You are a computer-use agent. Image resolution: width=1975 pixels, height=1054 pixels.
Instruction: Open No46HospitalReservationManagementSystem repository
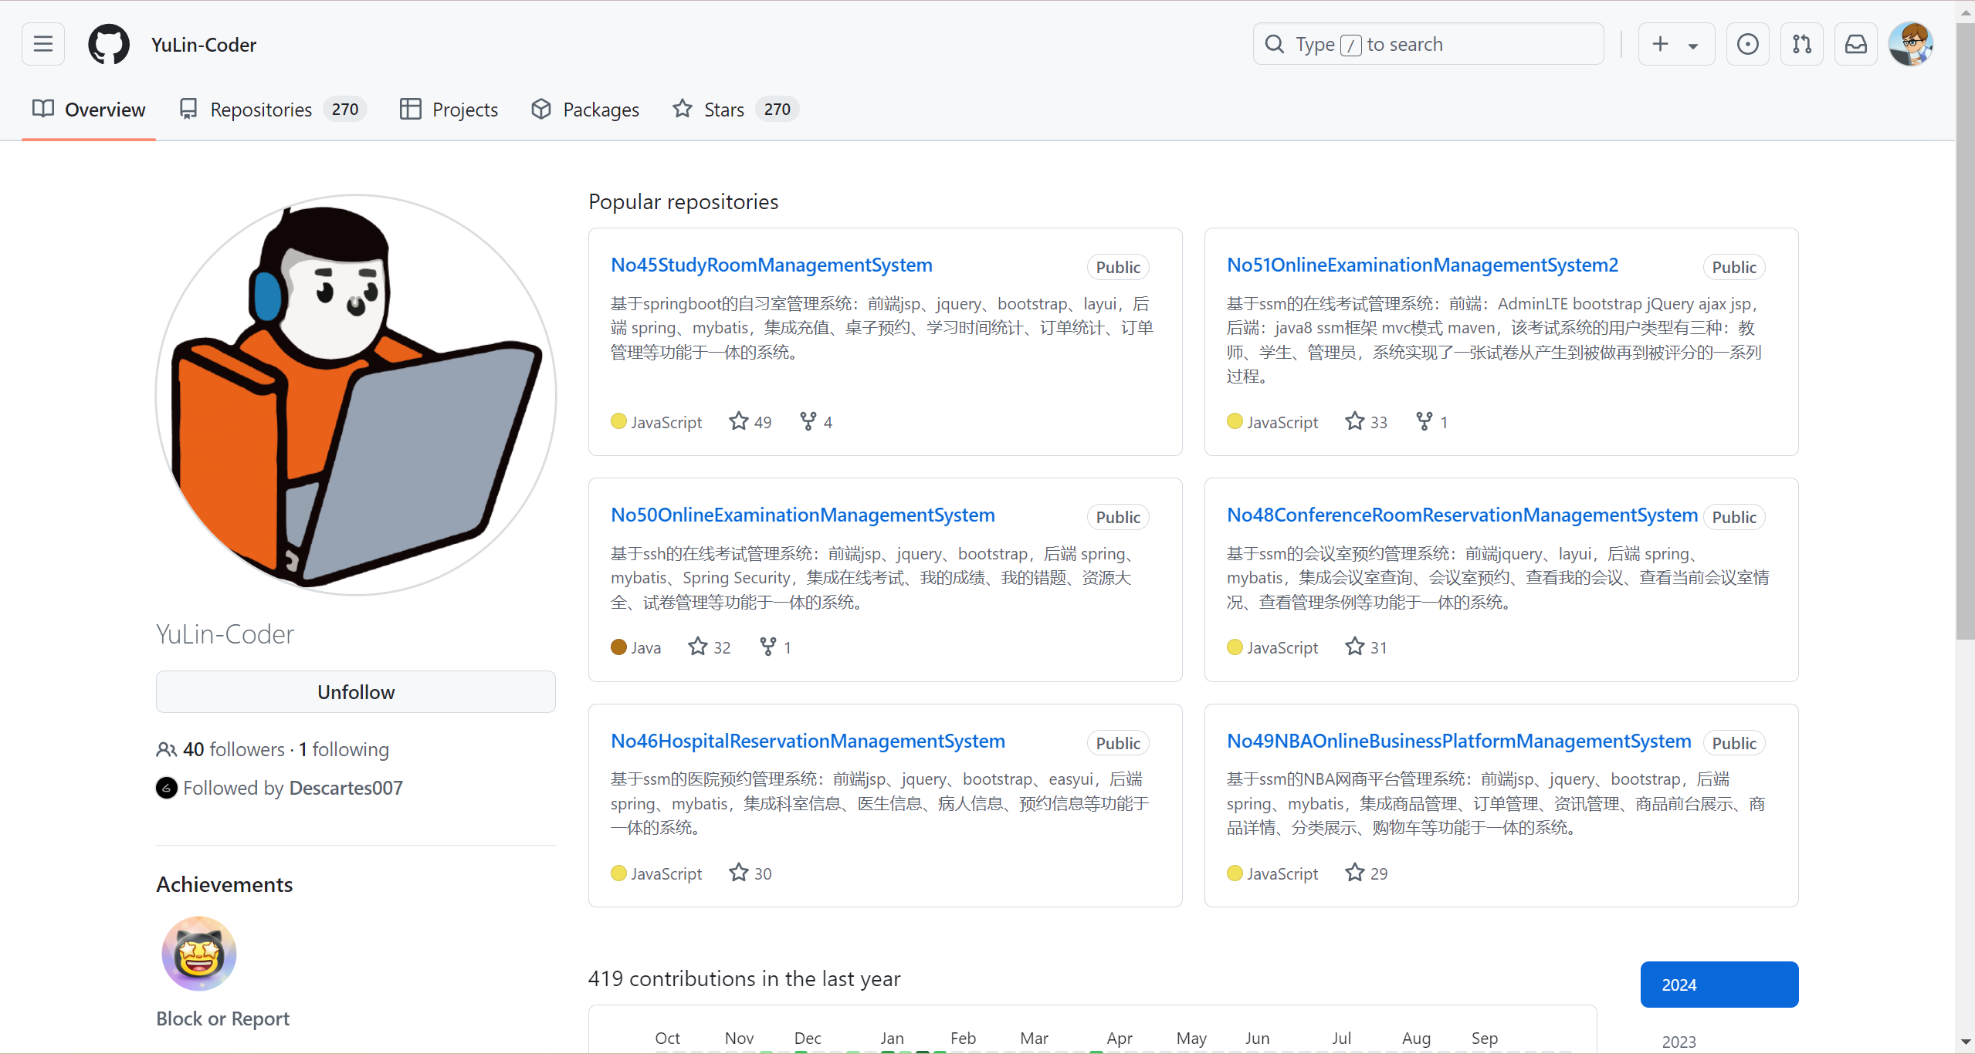[808, 741]
